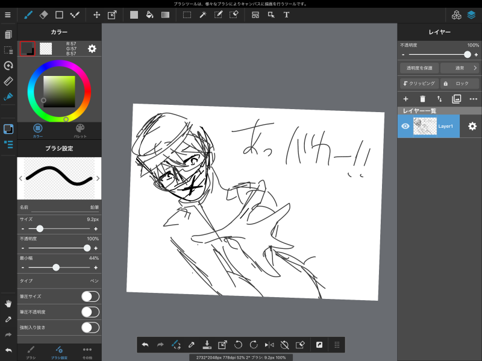Switch to カラー tab

[x=38, y=131]
